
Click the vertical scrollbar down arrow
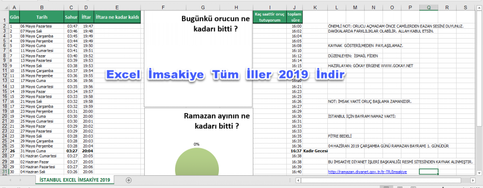479,173
